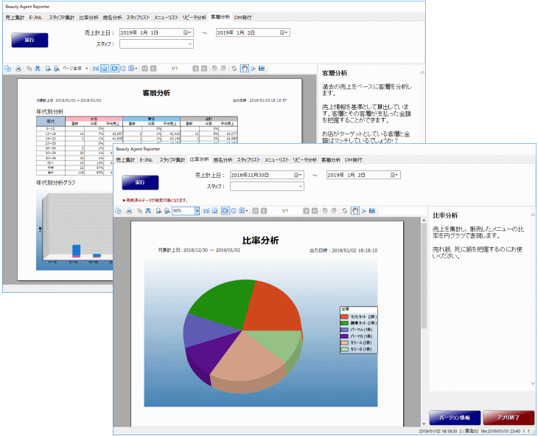Image resolution: width=538 pixels, height=436 pixels.
Task: Select the 売上集計 tab in back window
Action: pyautogui.click(x=14, y=16)
